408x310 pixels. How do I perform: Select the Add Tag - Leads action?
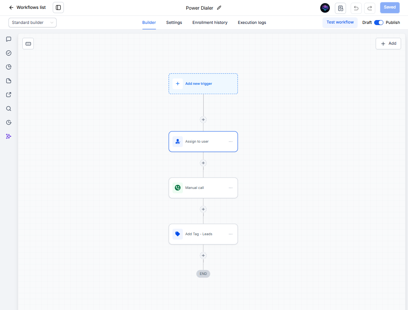pyautogui.click(x=203, y=234)
